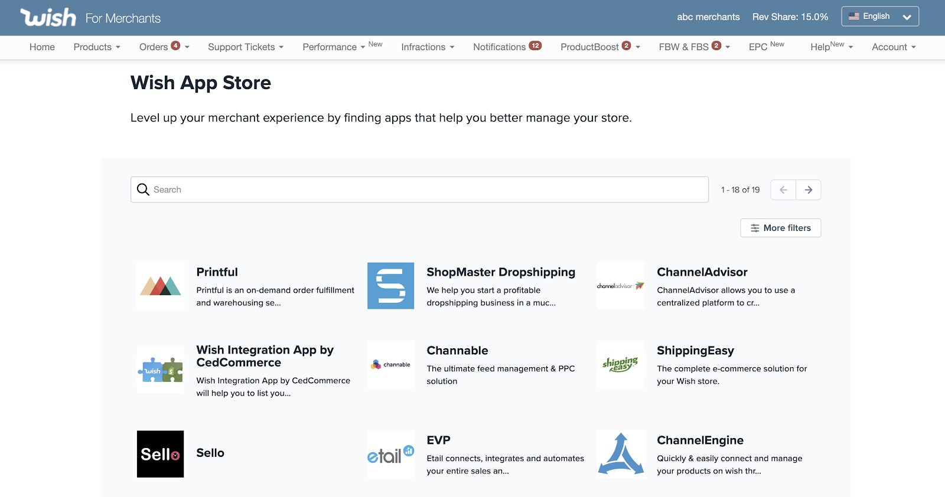Viewport: 945px width, 497px height.
Task: Click the ShippingEasy description text
Action: [732, 375]
